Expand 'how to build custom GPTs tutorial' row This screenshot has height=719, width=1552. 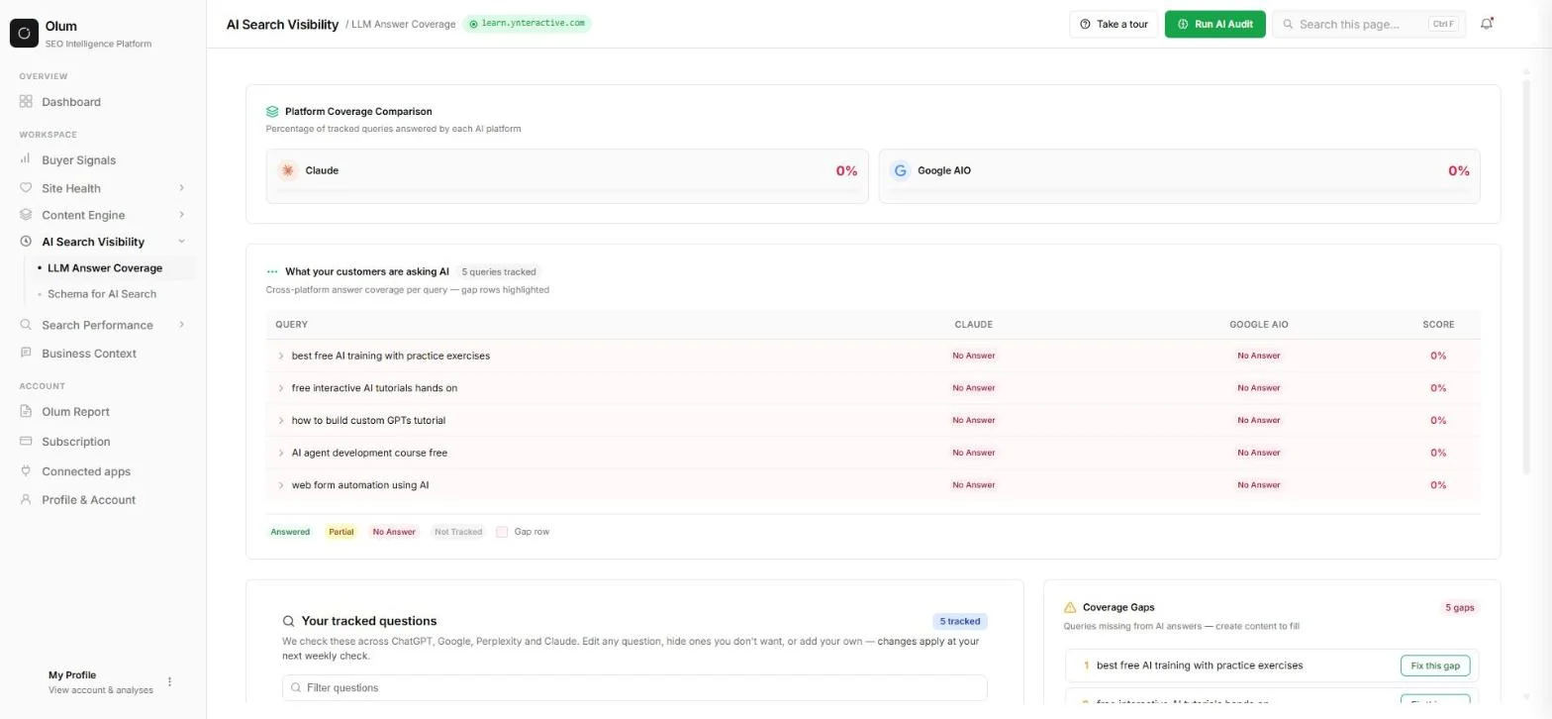tap(281, 421)
